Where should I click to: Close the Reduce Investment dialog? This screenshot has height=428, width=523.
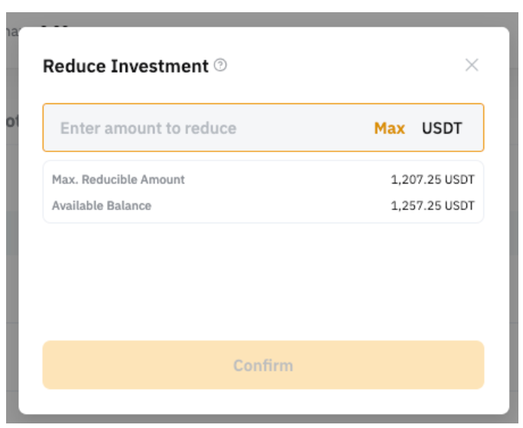click(x=472, y=65)
